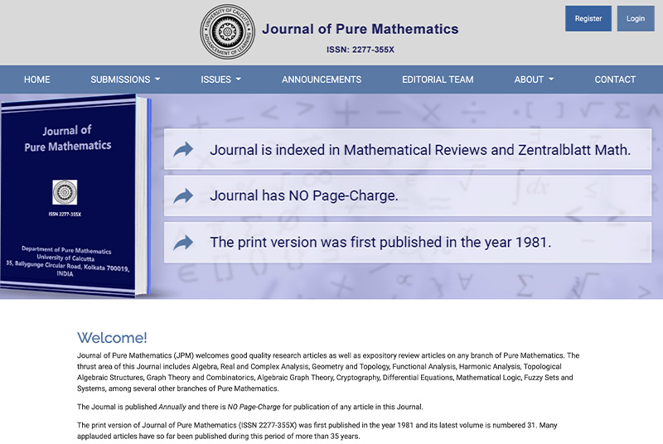Open the Submissions menu
The image size is (663, 444).
[125, 80]
